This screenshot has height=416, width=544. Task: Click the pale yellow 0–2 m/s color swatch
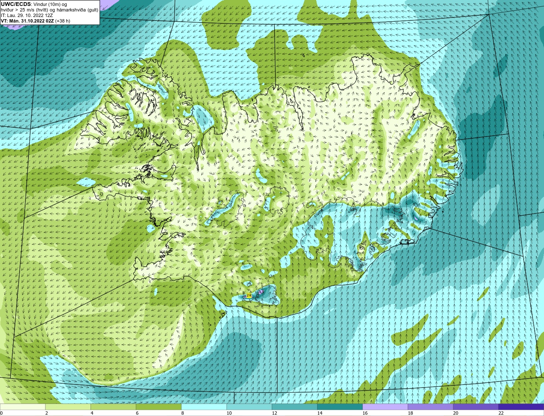tap(23, 407)
